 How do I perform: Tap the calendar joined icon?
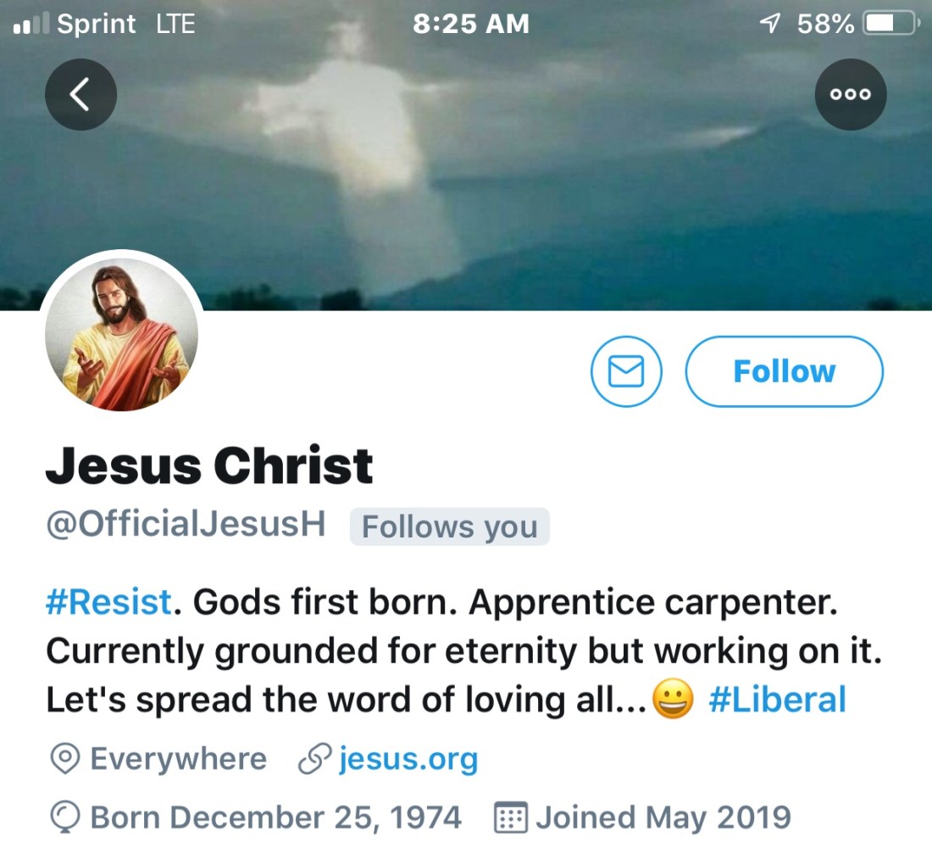pos(511,818)
